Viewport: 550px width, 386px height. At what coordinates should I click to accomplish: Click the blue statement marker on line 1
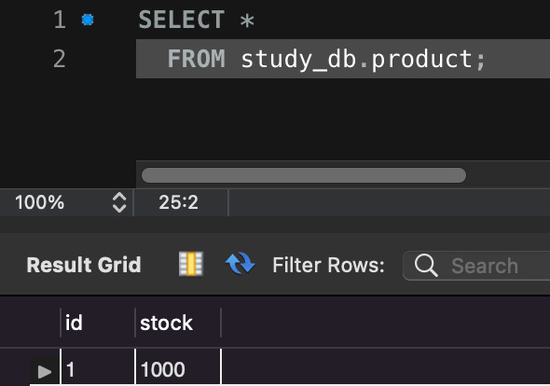(88, 20)
